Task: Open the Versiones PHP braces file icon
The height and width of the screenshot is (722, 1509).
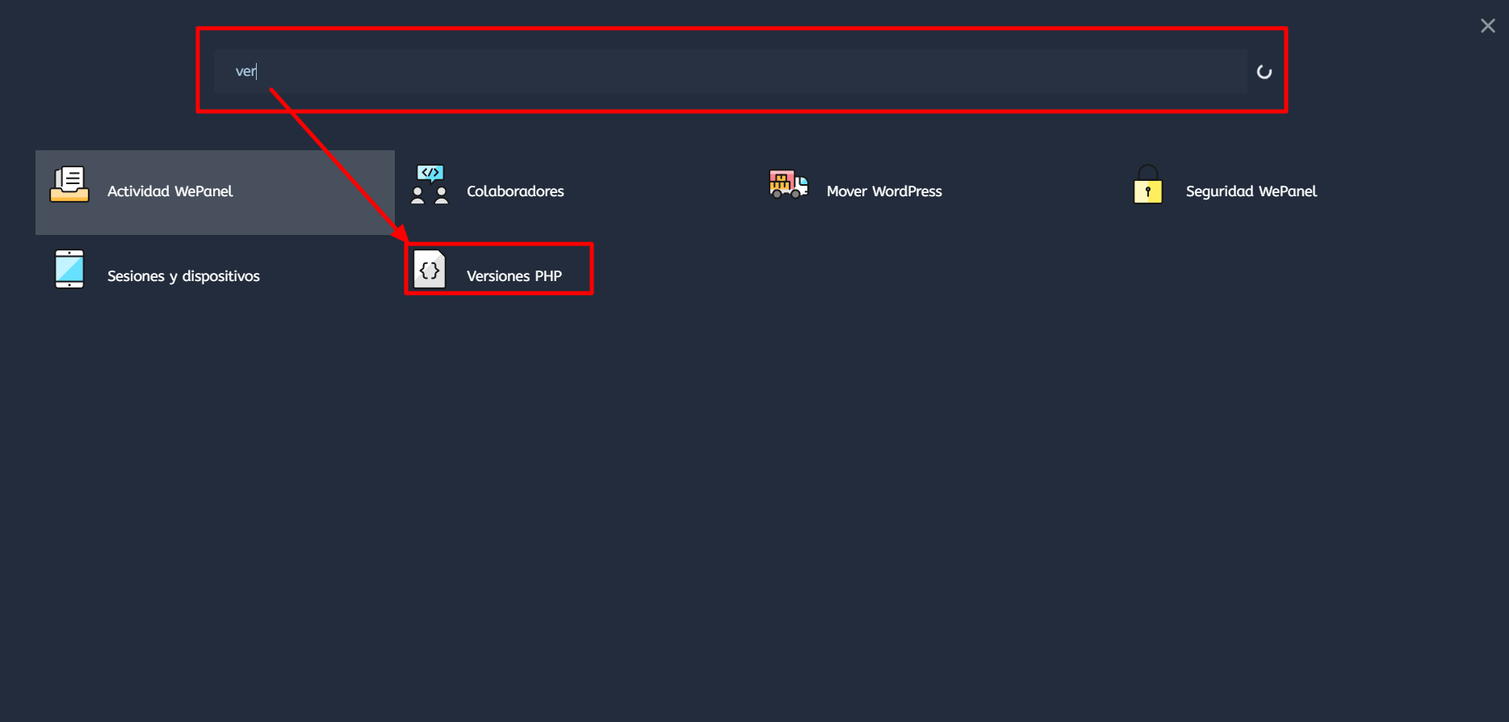Action: pyautogui.click(x=430, y=269)
